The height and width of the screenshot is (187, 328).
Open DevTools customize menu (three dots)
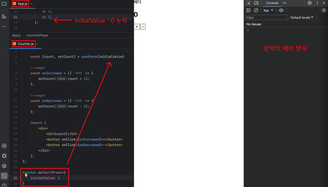pyautogui.click(x=317, y=3)
